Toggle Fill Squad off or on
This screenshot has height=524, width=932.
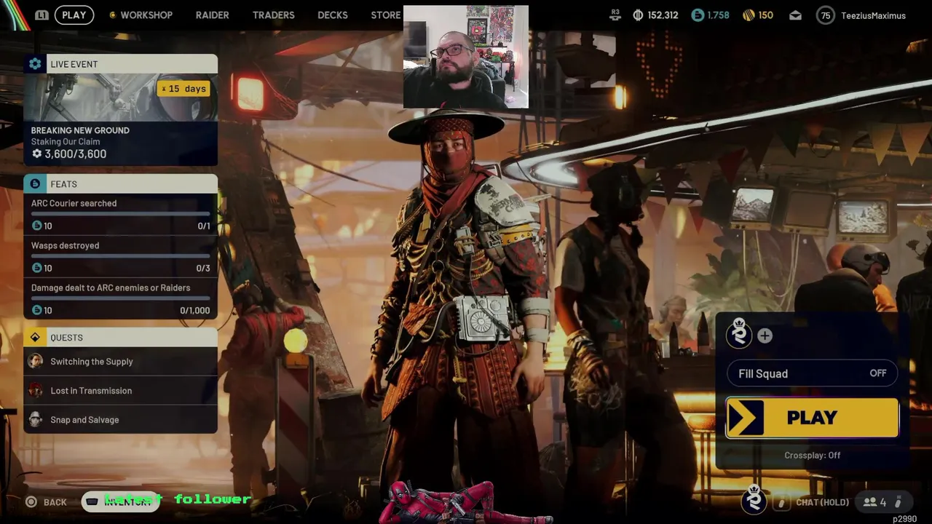point(812,373)
